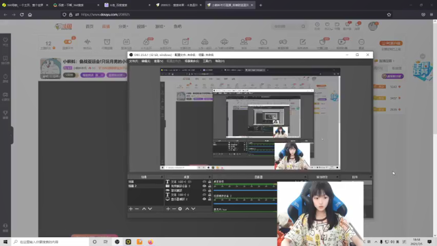Viewport: 437px width, 246px height.
Task: Remove selected source with minus icon
Action: click(x=174, y=208)
